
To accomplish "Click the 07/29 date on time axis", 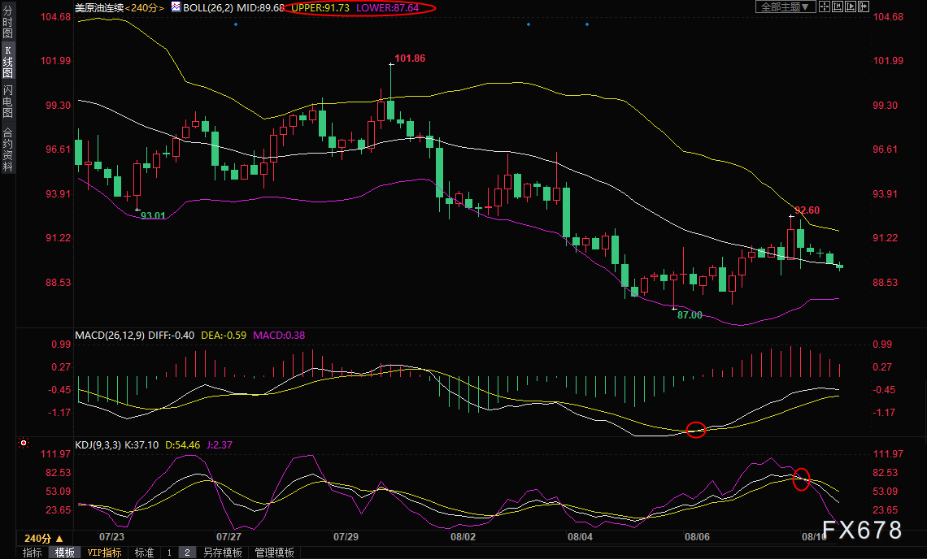I will pyautogui.click(x=346, y=536).
